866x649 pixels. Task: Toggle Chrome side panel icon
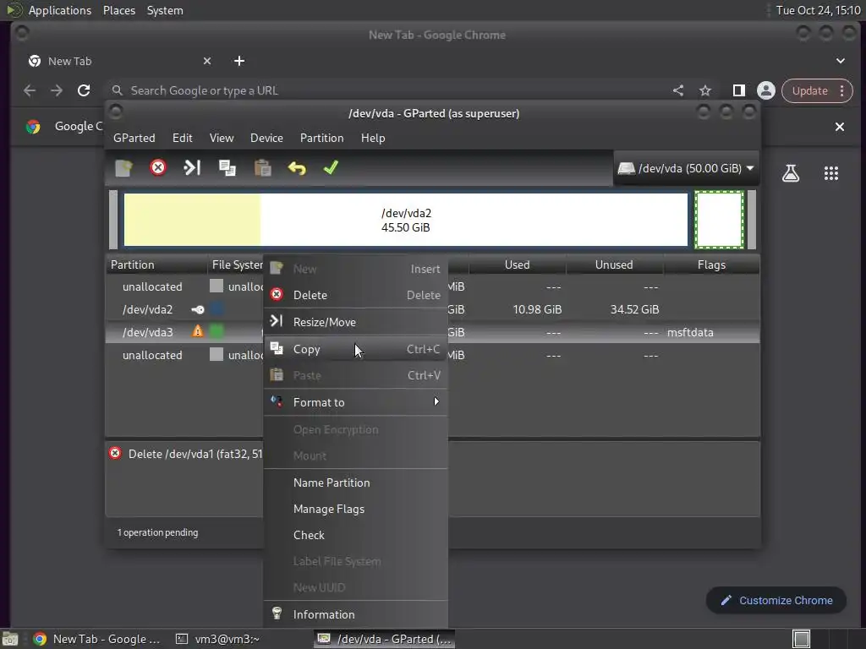click(738, 90)
